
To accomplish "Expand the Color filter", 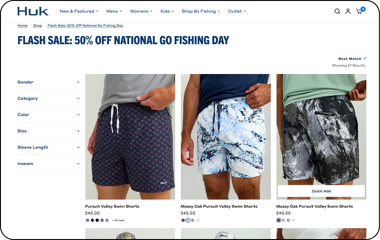I will tap(49, 115).
